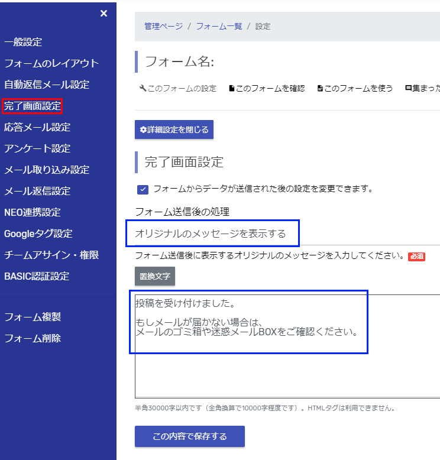Screen dimensions: 440x460
Task: Open NEO連携設定 in the sidebar
Action: [33, 212]
